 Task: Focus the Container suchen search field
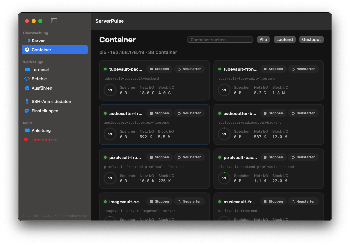pyautogui.click(x=220, y=40)
